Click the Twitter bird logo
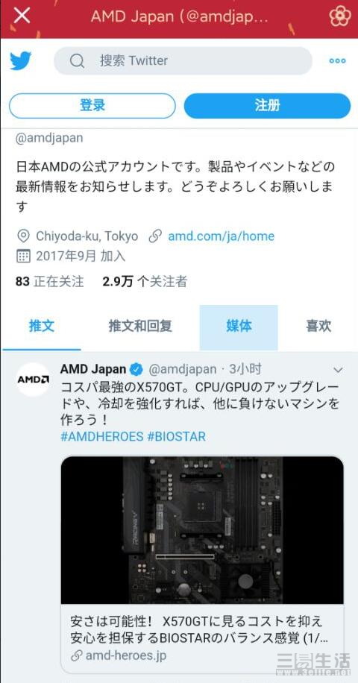Image resolution: width=358 pixels, height=683 pixels. (21, 61)
